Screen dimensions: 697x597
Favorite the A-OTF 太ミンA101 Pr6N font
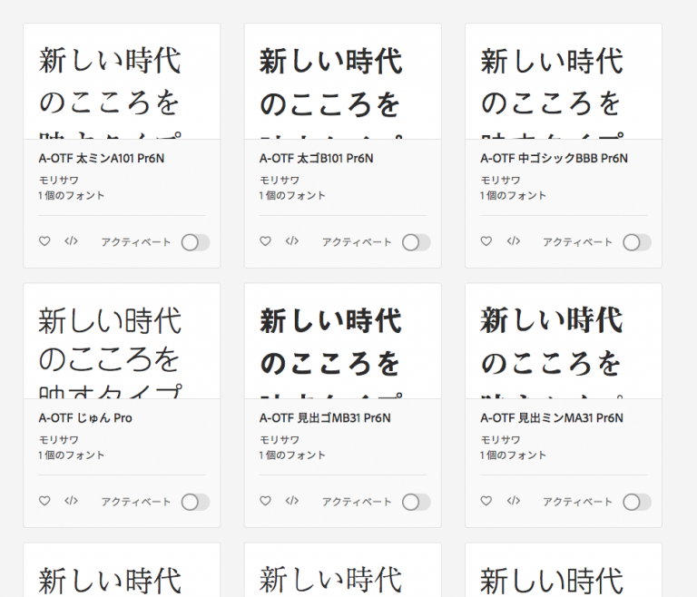point(44,241)
